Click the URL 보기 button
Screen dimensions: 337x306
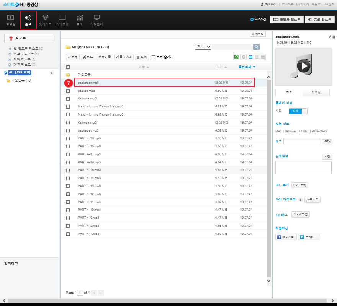tap(299, 185)
